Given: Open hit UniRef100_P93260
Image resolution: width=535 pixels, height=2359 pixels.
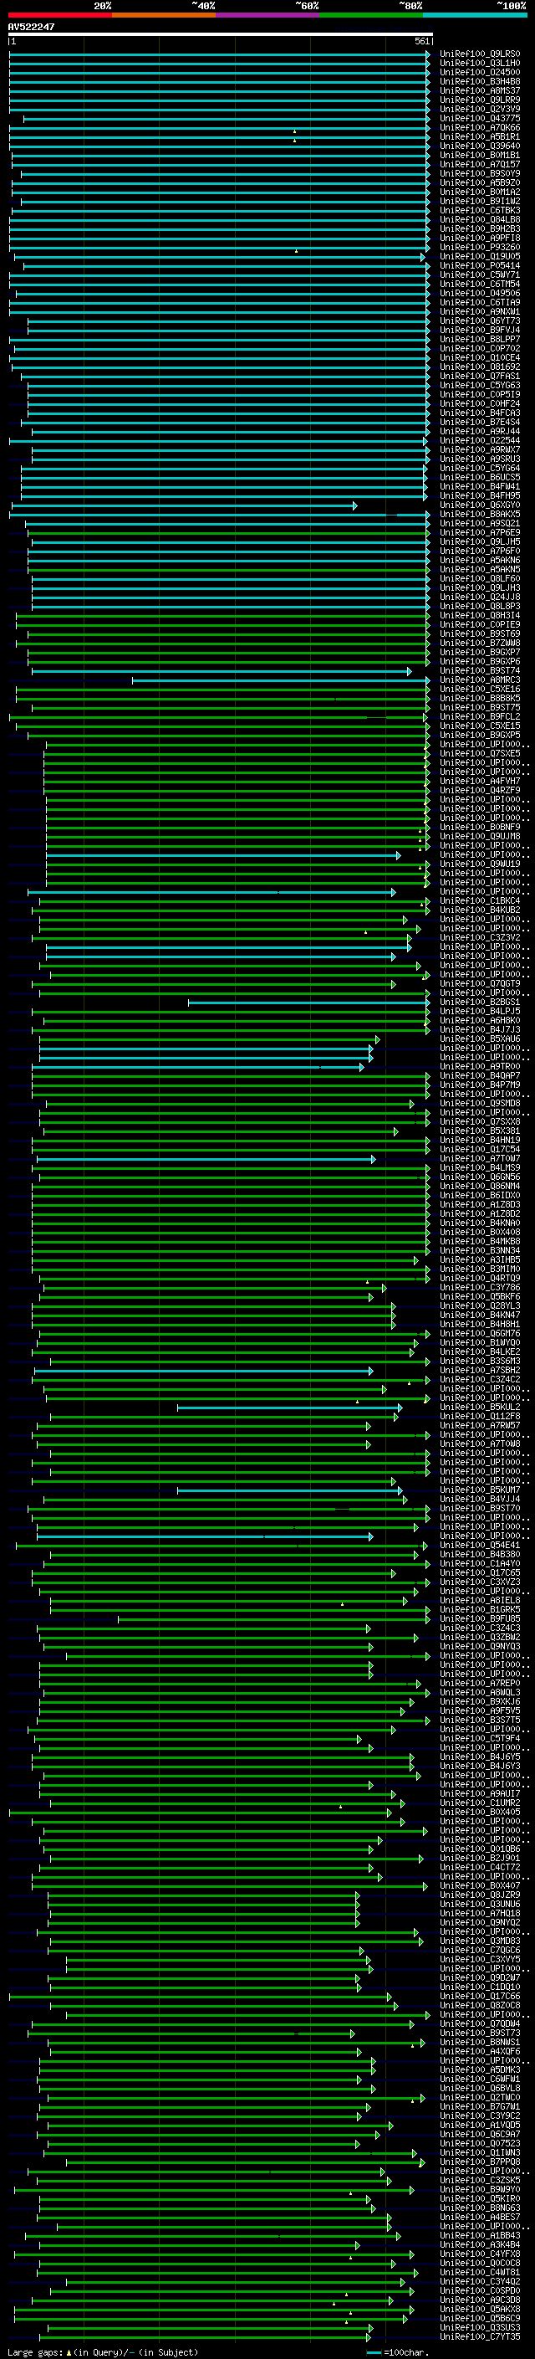Looking at the screenshot, I should point(480,247).
